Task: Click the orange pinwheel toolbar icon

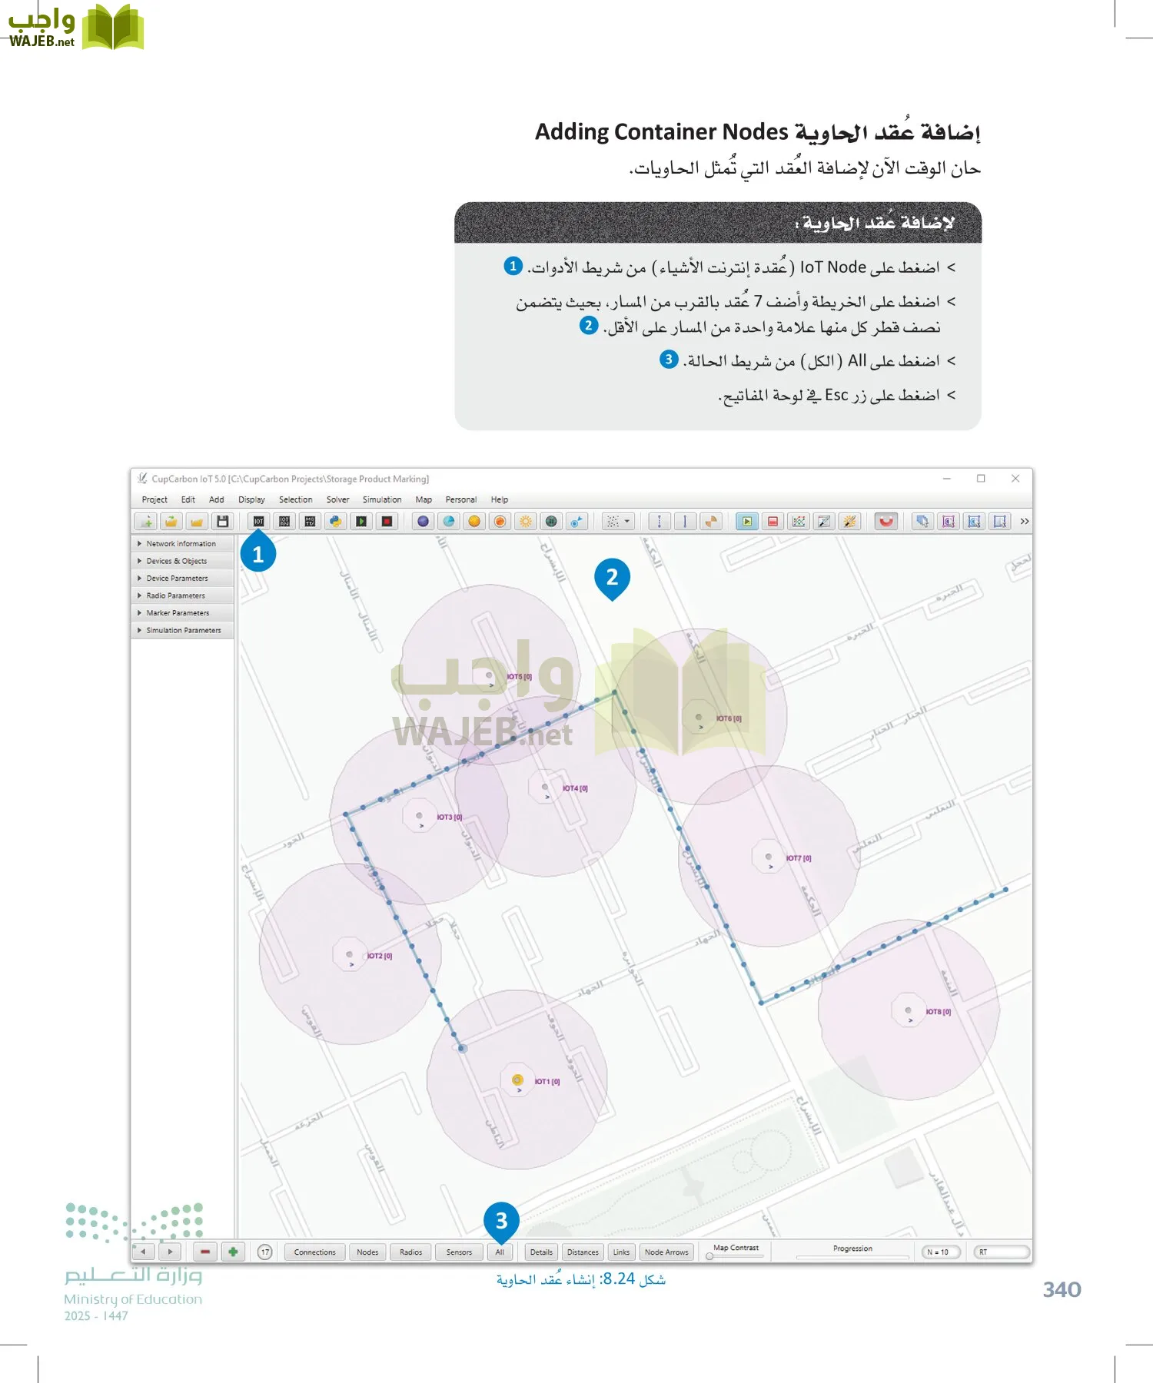Action: tap(711, 522)
